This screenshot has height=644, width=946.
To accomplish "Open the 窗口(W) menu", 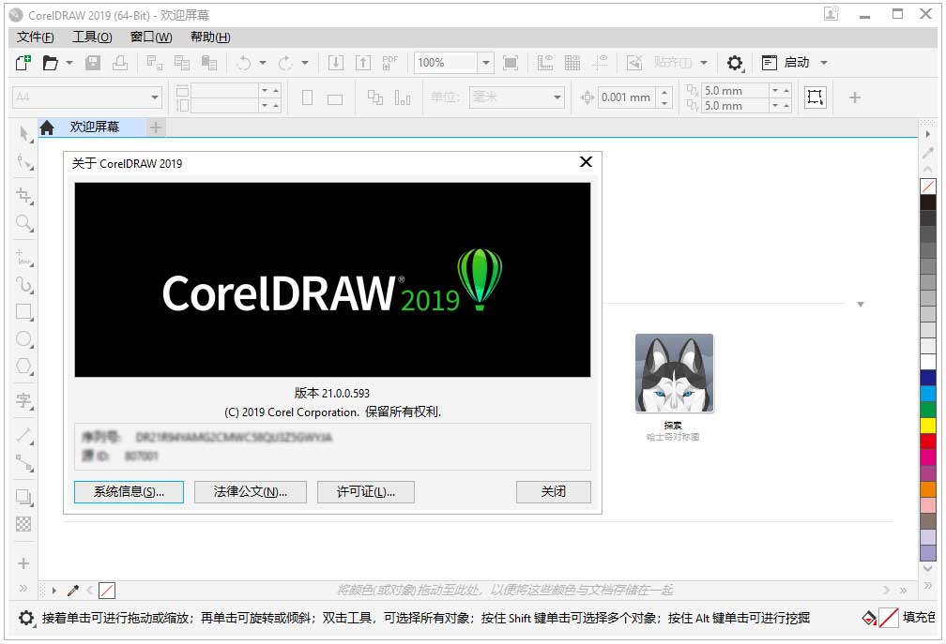I will 151,37.
